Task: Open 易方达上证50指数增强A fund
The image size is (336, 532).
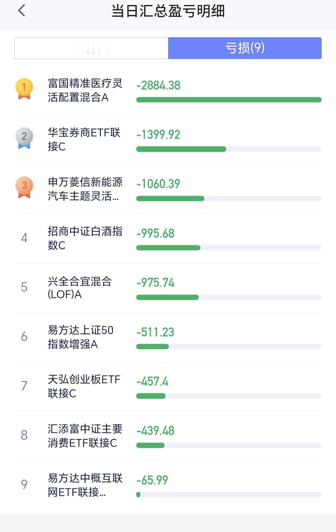Action: click(x=80, y=337)
